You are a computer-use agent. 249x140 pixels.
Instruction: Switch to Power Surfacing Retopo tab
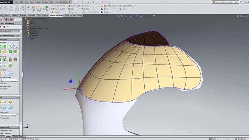73,16
